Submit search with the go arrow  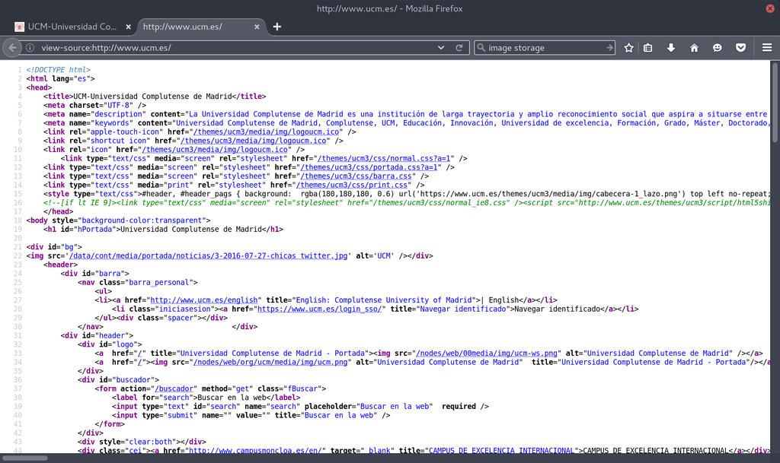pos(609,48)
